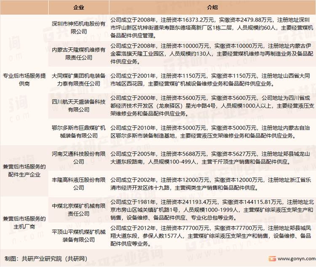Click the 四川航天天盛装备科技有限公司 company cell
The width and height of the screenshot is (316, 267).
point(79,106)
